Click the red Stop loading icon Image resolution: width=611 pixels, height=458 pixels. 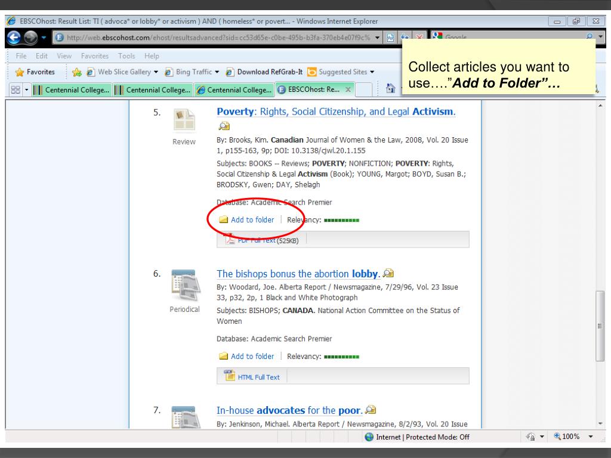tap(419, 37)
